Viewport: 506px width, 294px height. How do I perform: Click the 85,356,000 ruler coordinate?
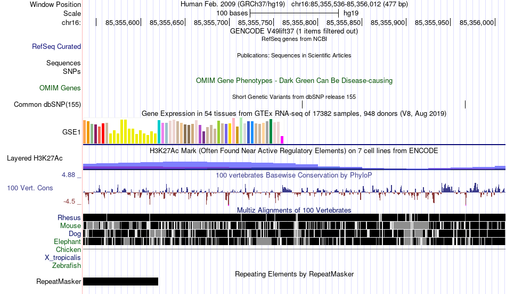[477, 22]
